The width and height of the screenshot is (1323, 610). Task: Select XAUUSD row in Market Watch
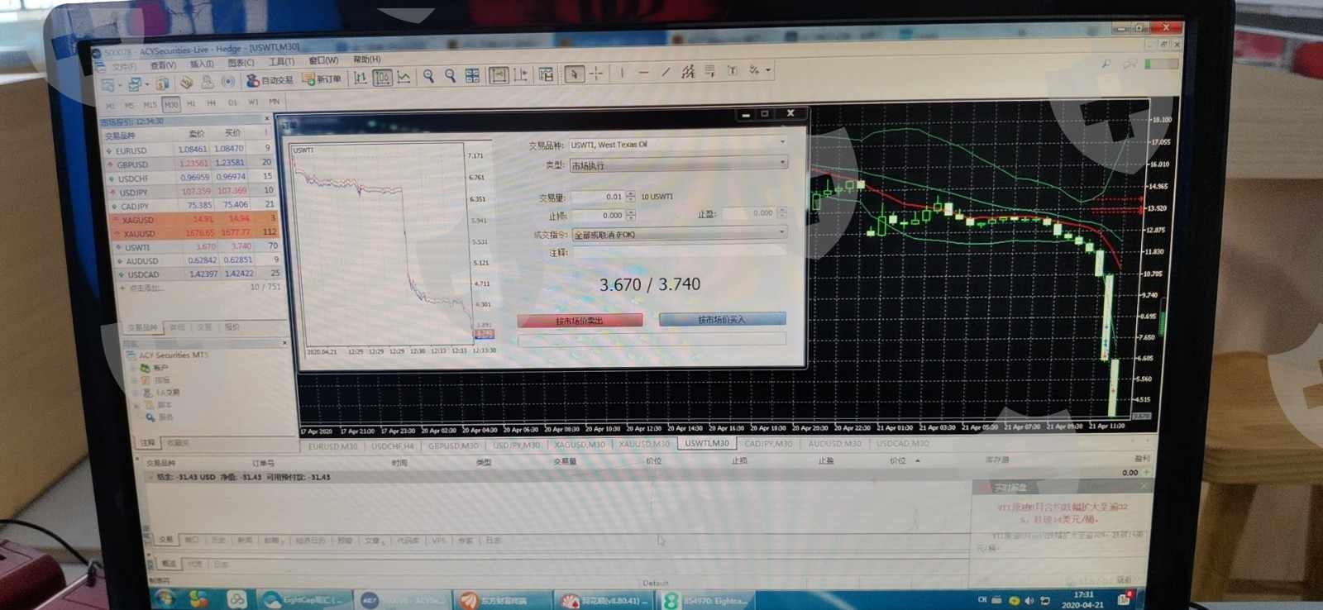point(138,233)
